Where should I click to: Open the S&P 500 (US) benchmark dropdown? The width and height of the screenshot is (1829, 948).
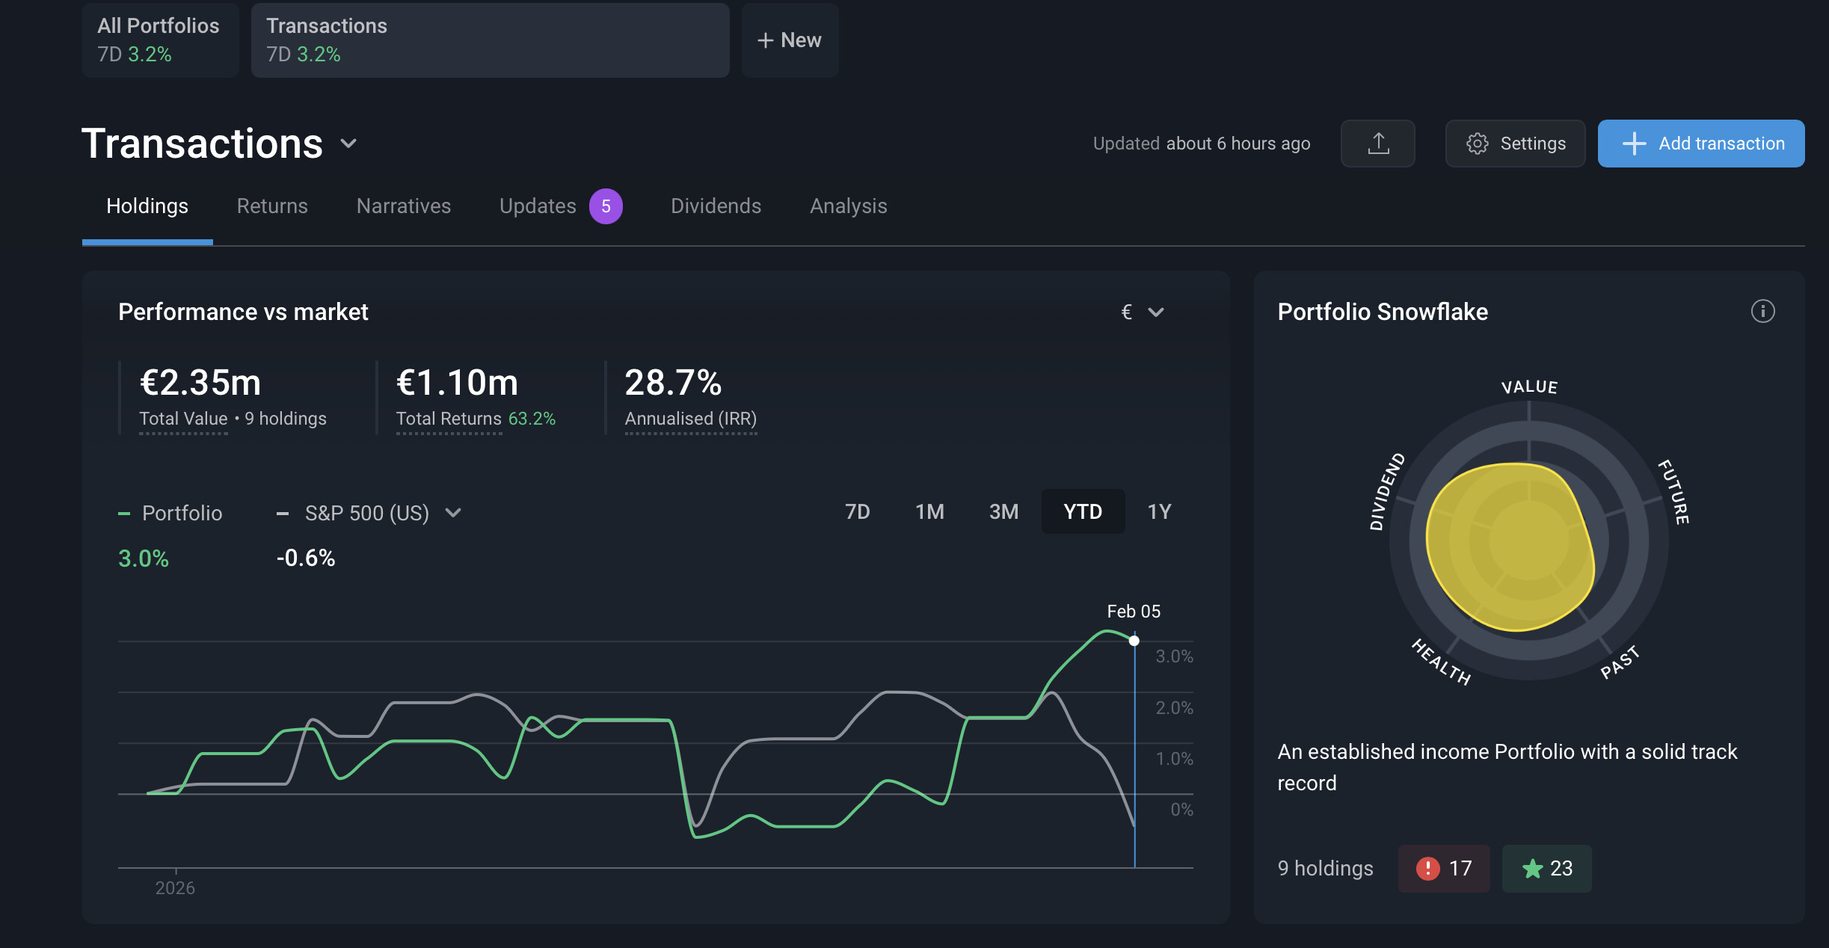452,513
